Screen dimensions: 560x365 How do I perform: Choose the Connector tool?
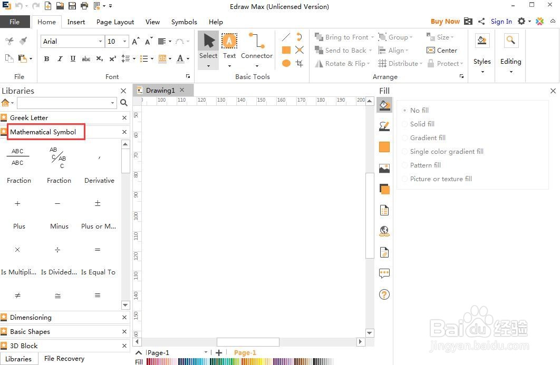tap(256, 46)
